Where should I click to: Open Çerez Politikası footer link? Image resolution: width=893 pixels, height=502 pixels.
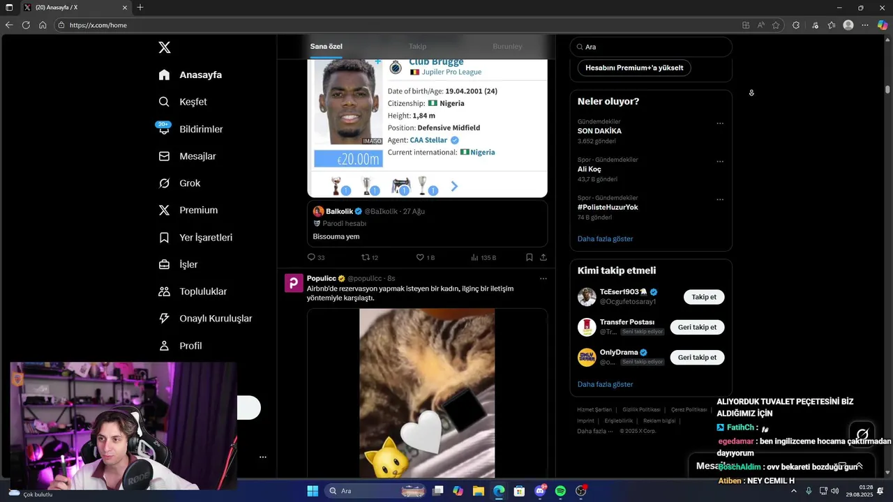[689, 410]
